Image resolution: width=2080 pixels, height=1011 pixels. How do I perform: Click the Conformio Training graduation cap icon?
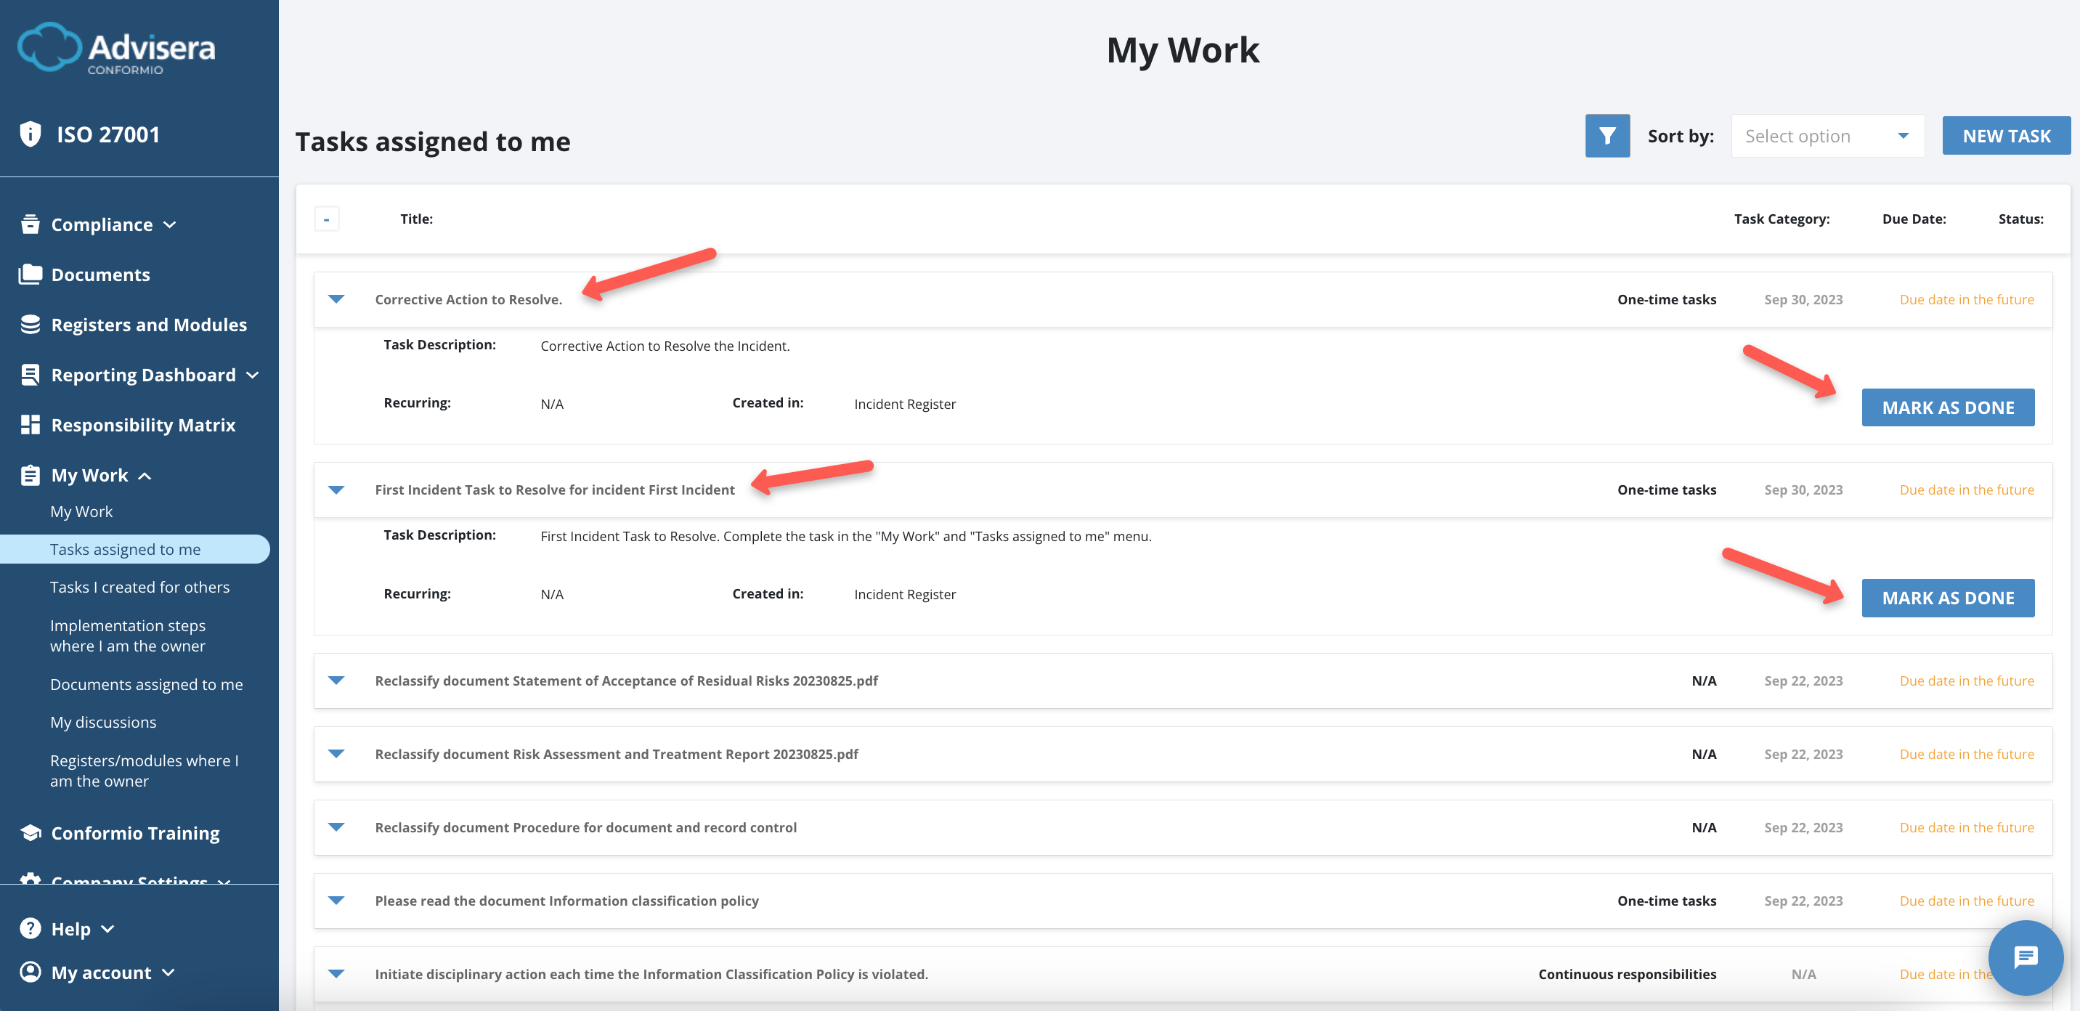31,832
